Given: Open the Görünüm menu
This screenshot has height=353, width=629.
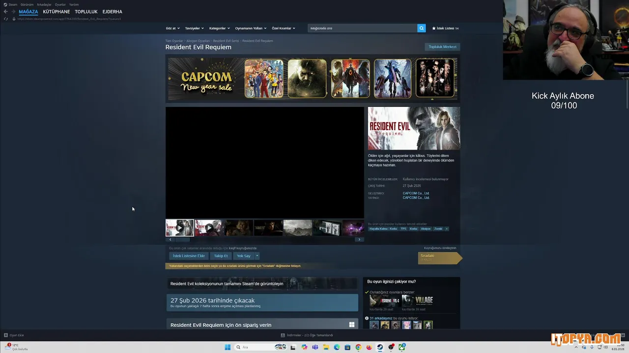Looking at the screenshot, I should [27, 4].
